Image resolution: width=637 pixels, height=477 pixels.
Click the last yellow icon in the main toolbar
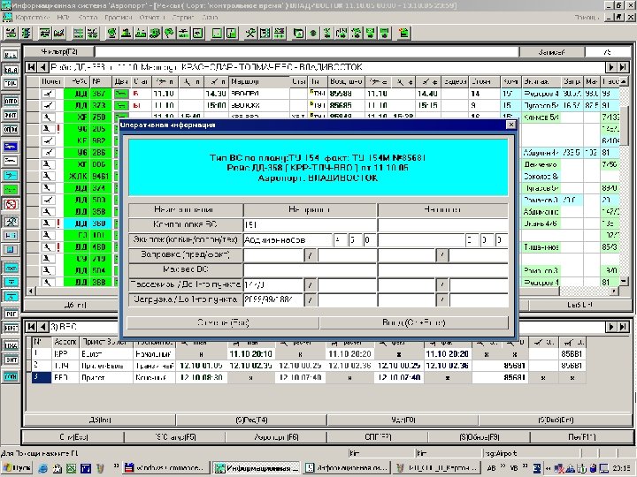pyautogui.click(x=403, y=33)
